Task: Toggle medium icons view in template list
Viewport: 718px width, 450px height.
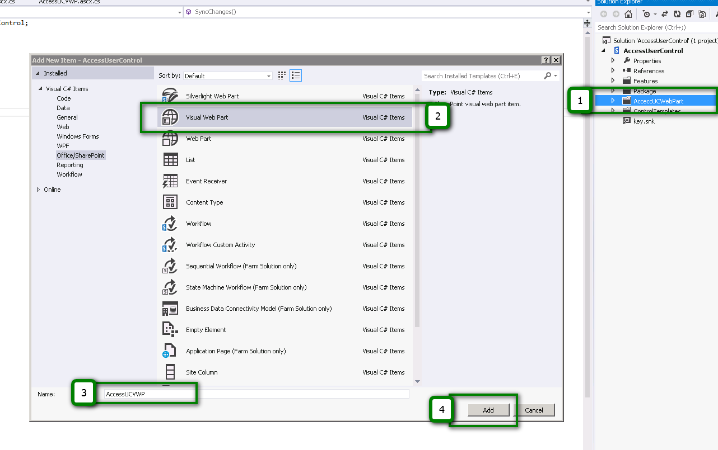Action: [x=282, y=75]
